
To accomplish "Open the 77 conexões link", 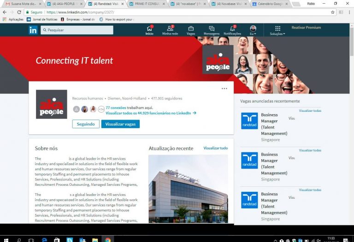I will [116, 108].
